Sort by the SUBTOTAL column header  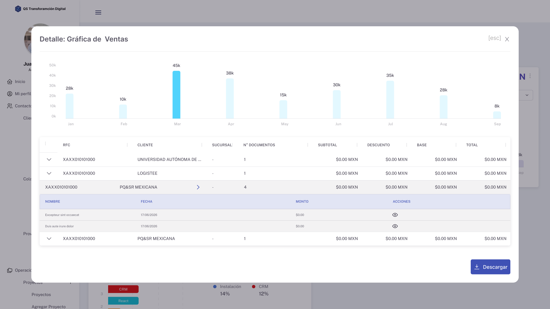coord(327,145)
